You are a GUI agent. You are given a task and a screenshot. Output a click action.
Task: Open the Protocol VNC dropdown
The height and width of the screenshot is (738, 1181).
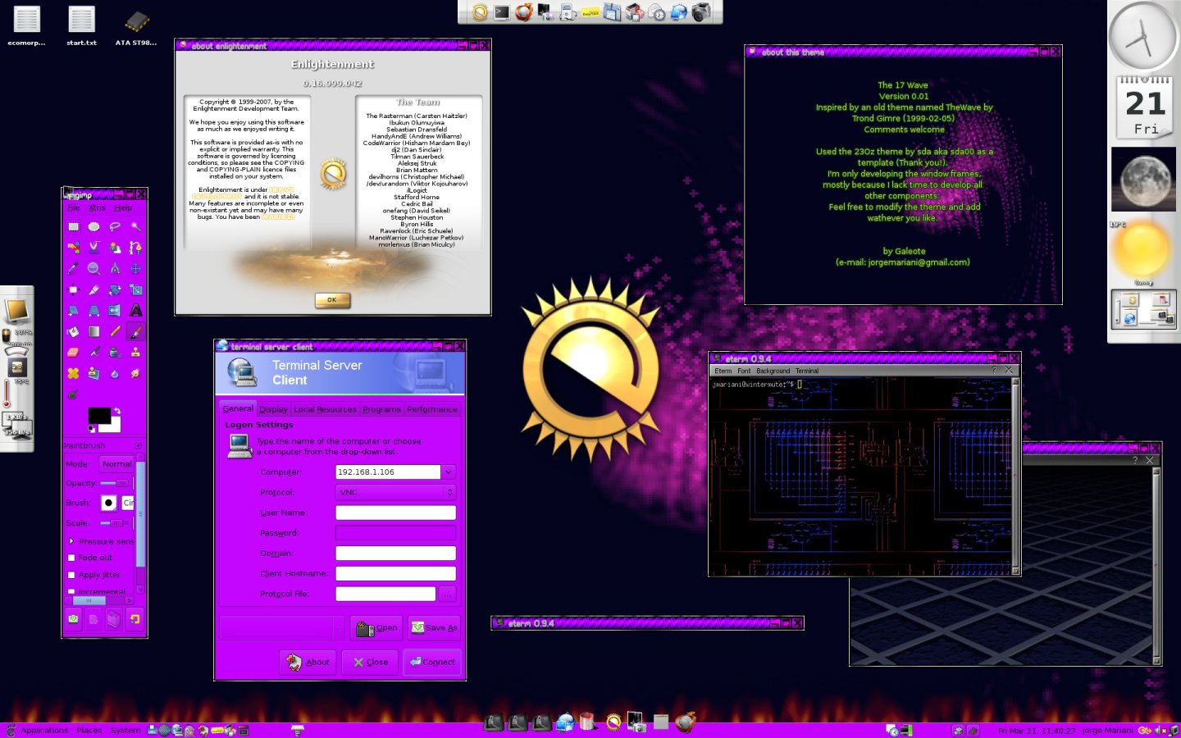[395, 492]
